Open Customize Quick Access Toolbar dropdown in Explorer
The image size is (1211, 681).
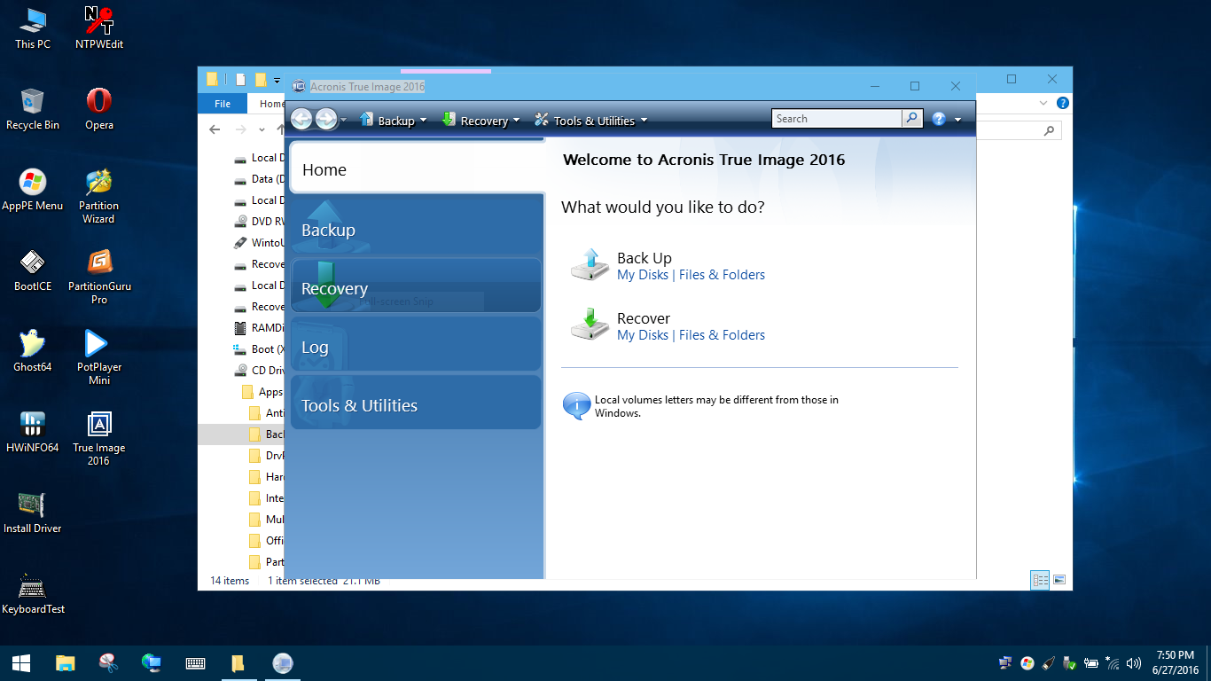pos(277,80)
